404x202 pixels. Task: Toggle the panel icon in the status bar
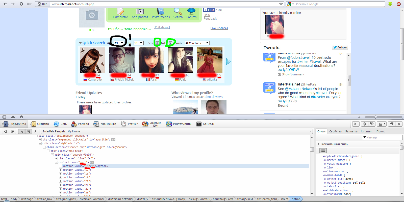click(x=4, y=117)
